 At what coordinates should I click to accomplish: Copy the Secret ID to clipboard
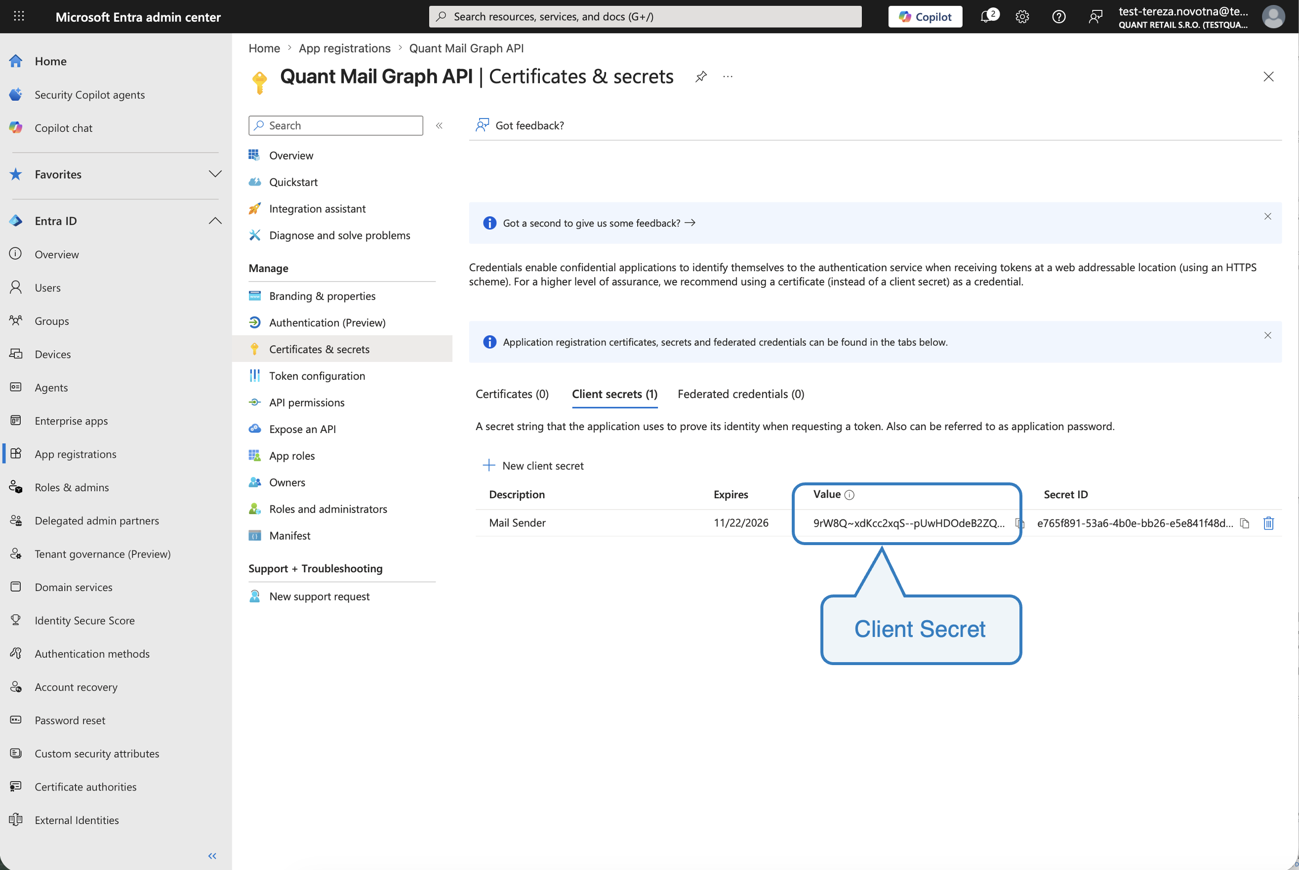click(x=1244, y=523)
